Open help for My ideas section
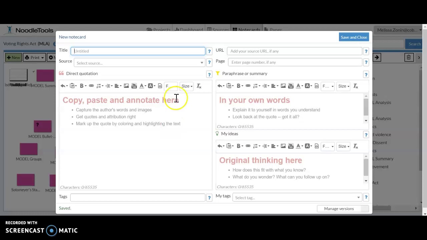The height and width of the screenshot is (240, 427). (x=366, y=135)
